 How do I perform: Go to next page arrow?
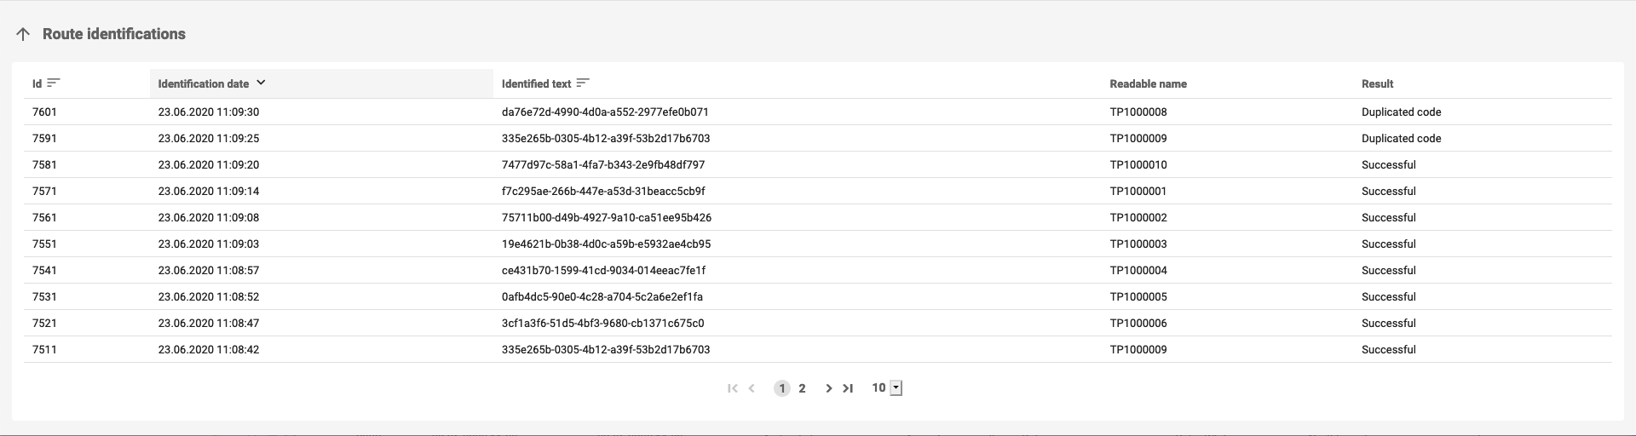[828, 388]
